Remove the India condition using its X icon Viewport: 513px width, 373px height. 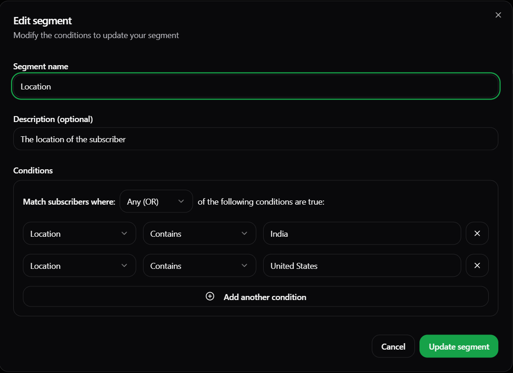click(477, 234)
